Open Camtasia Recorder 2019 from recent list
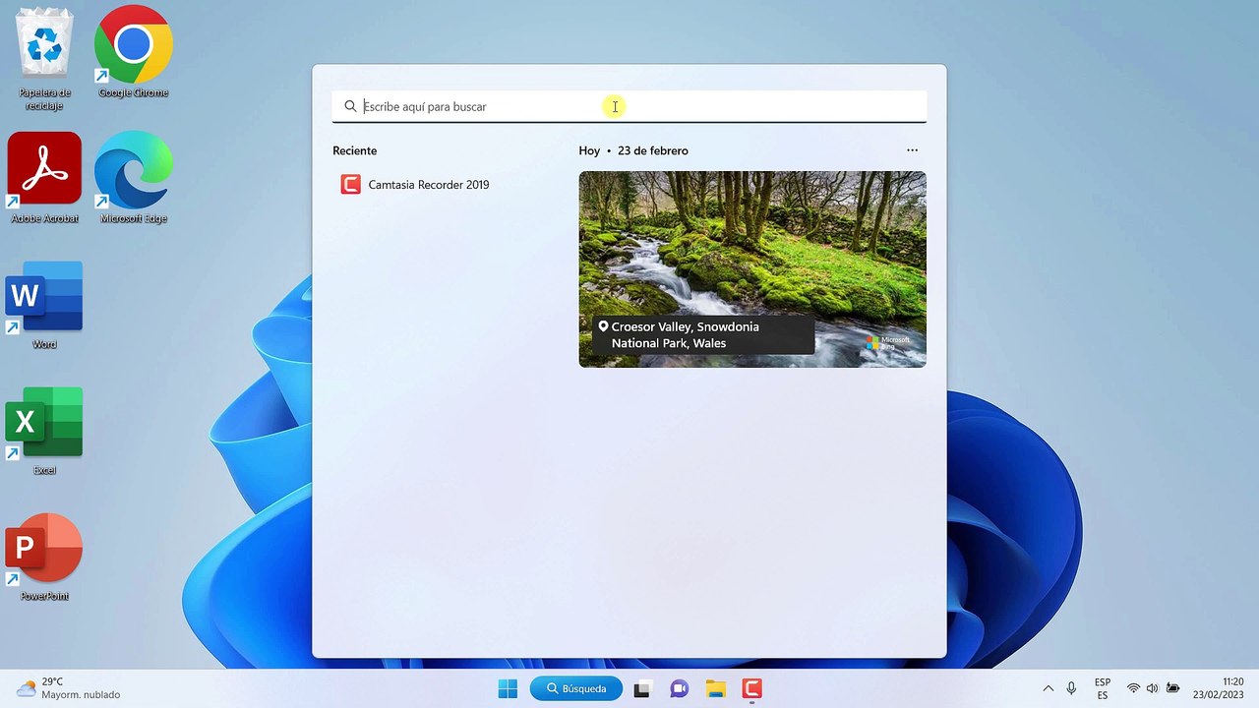This screenshot has height=708, width=1259. [x=446, y=184]
